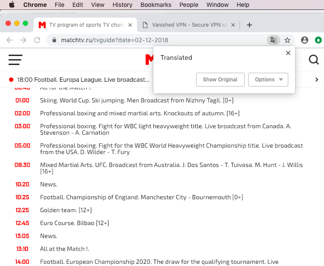
Task: Click the 12:45 time label
Action: click(22, 223)
